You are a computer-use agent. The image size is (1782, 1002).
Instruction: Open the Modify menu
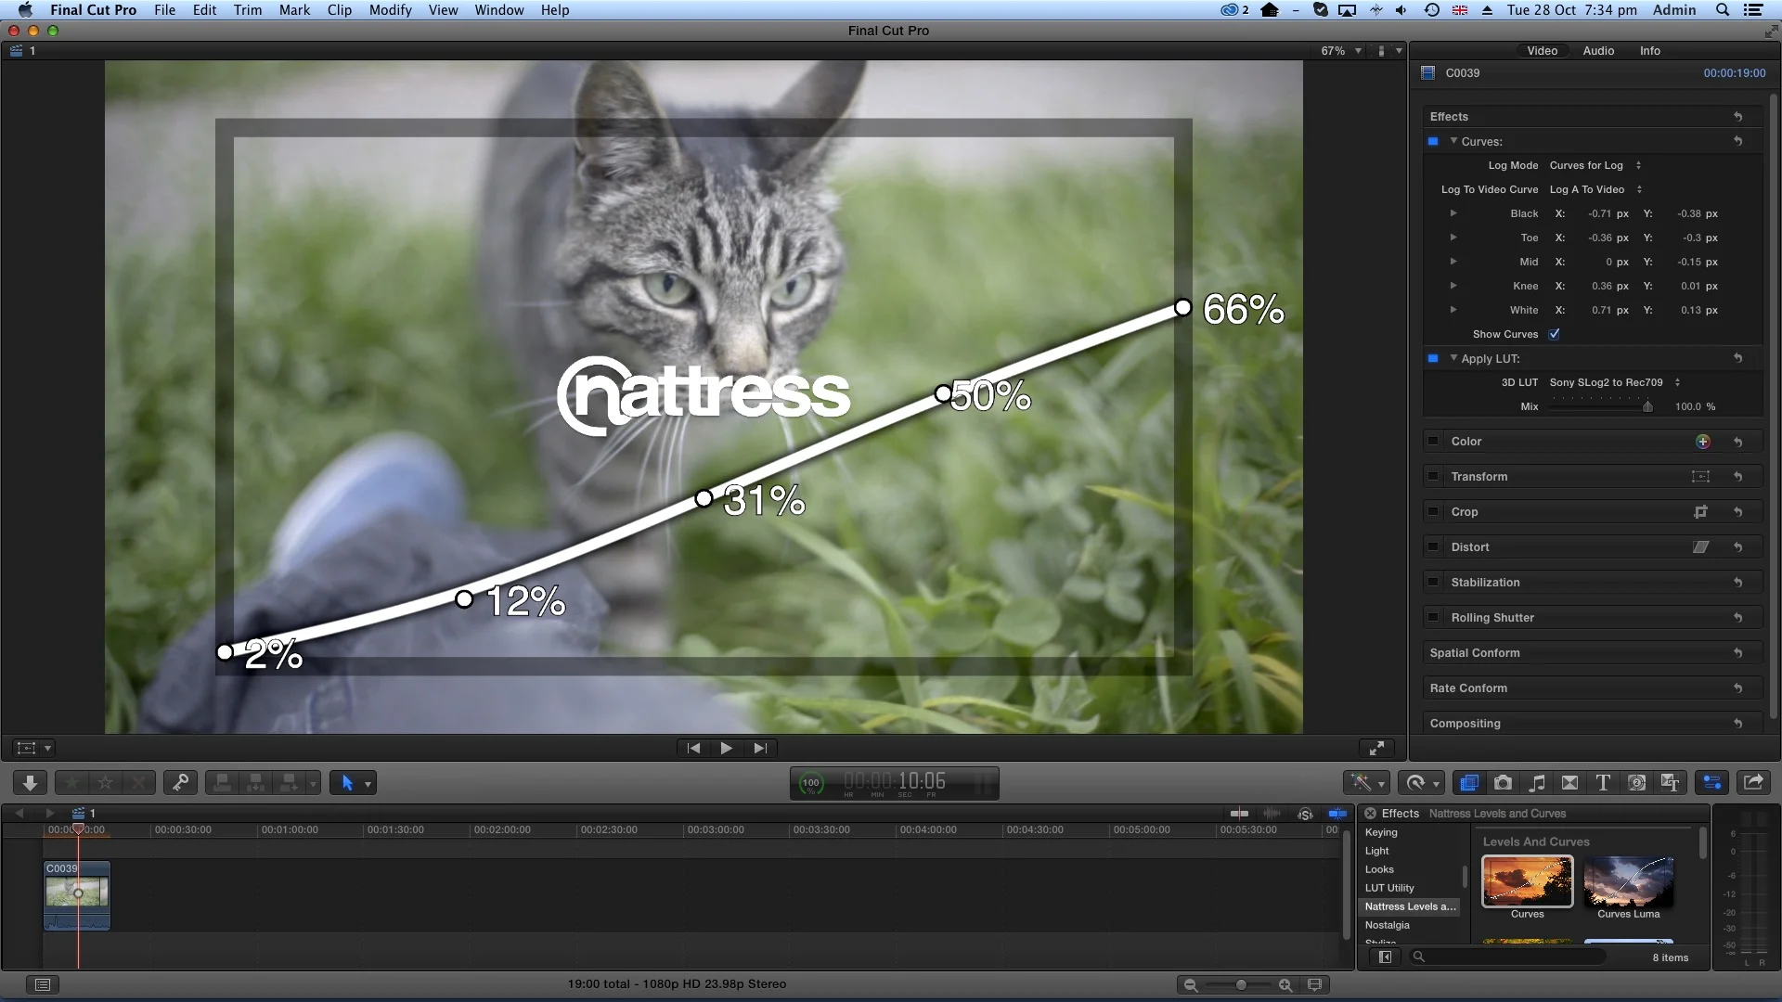coord(390,10)
